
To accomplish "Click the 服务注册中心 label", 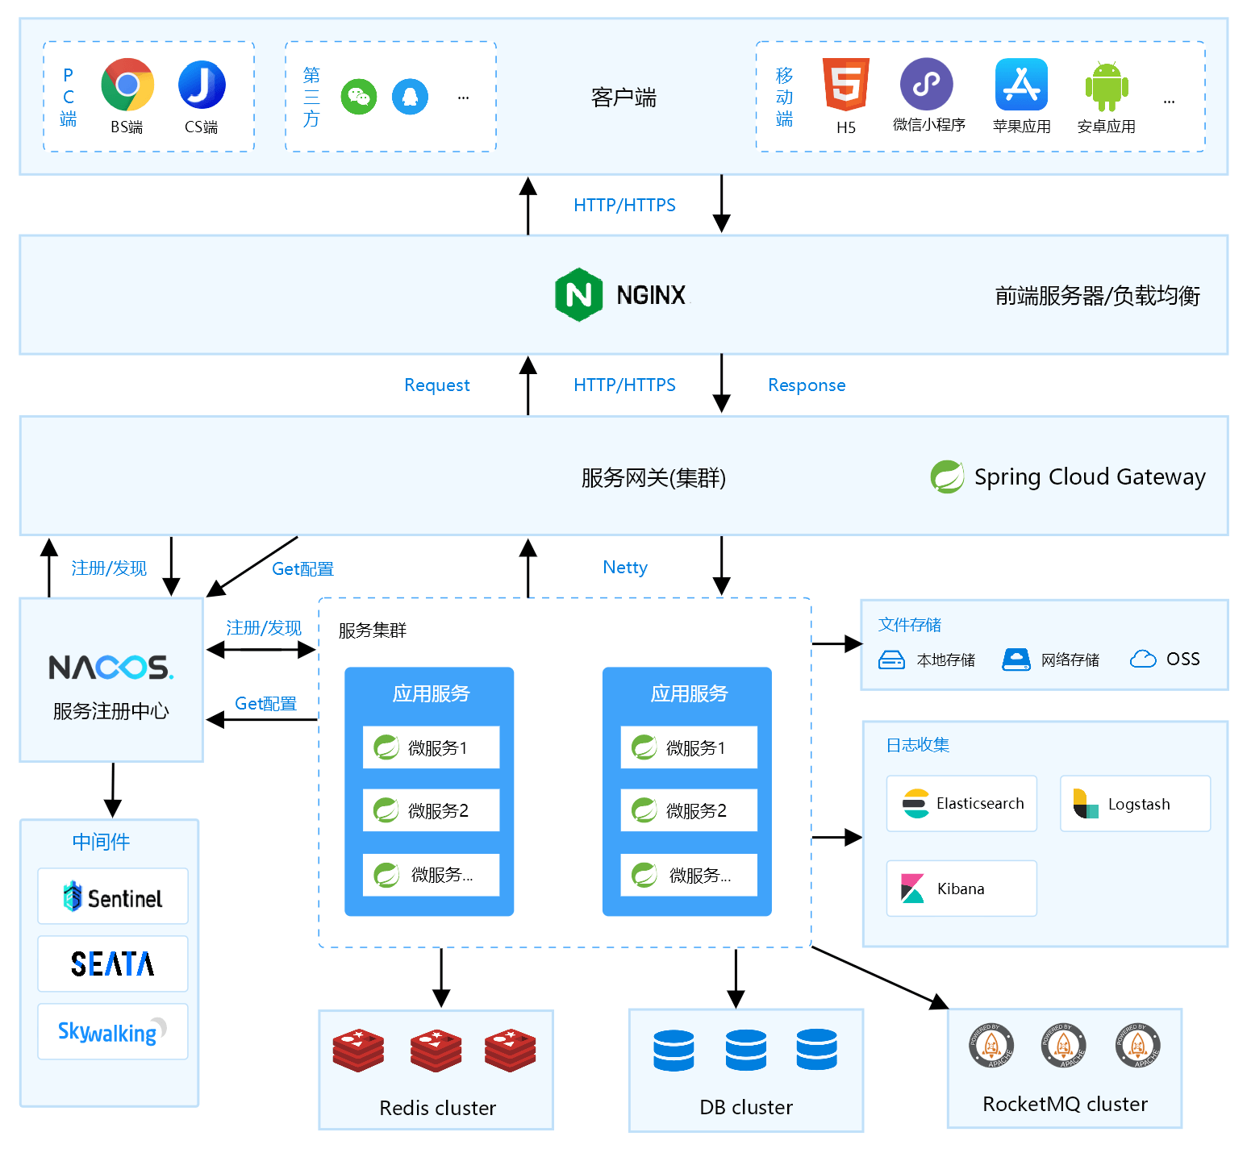I will click(111, 711).
